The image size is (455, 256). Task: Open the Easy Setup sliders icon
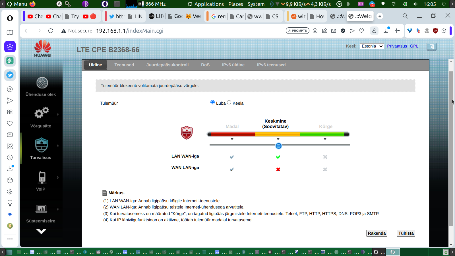tap(398, 31)
